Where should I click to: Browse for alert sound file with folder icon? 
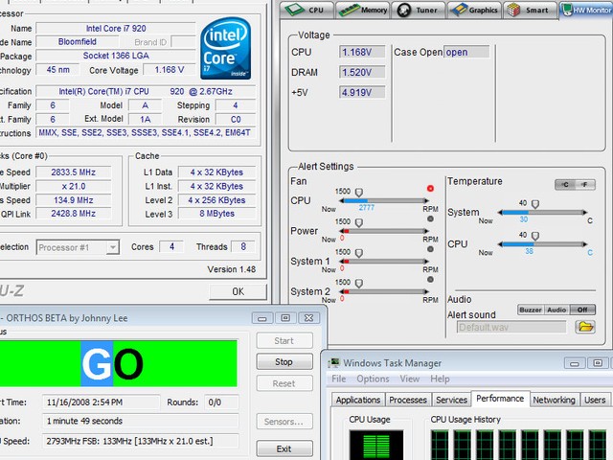[x=585, y=327]
